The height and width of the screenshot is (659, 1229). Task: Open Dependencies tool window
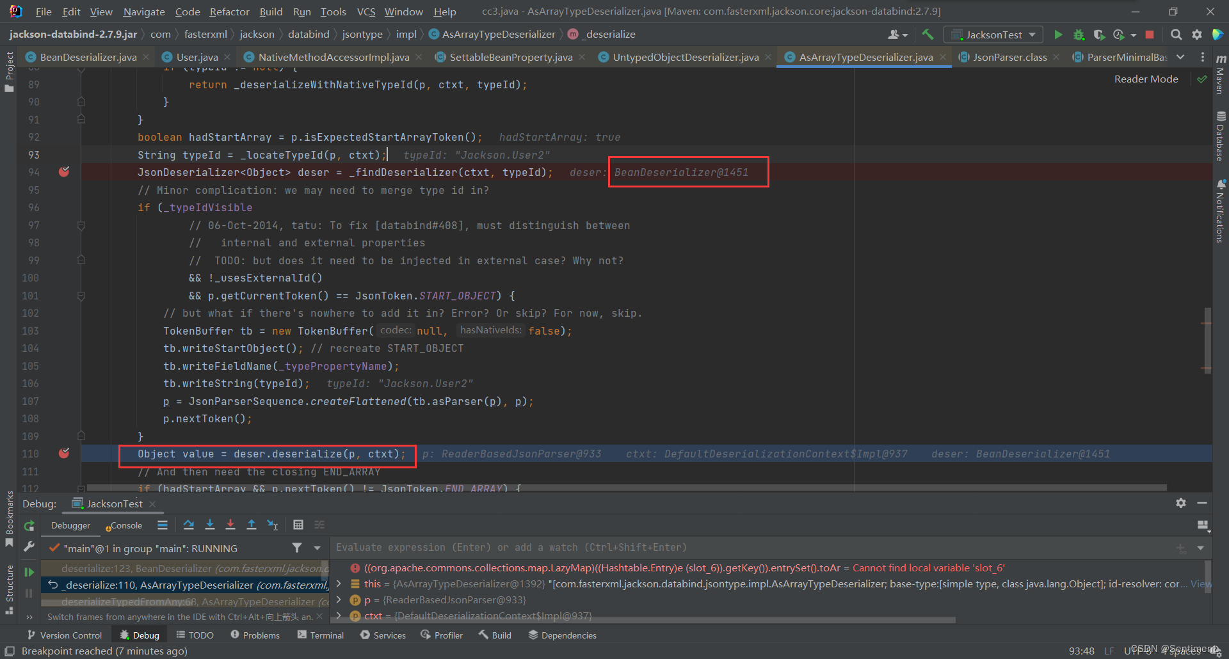(x=562, y=635)
